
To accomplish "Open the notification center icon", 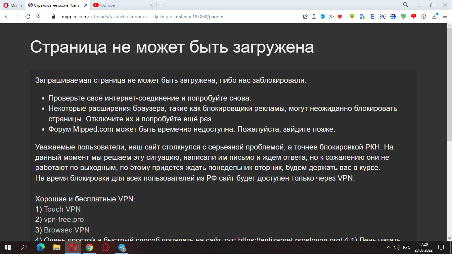I will click(441, 247).
